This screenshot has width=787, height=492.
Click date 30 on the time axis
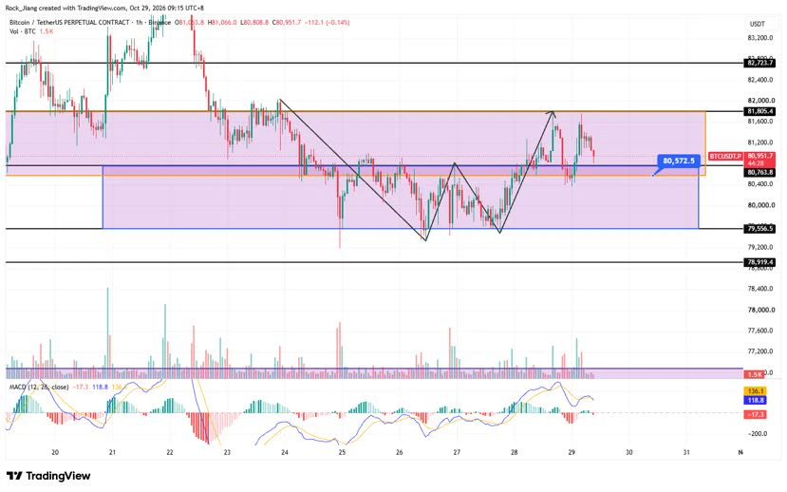click(x=628, y=452)
